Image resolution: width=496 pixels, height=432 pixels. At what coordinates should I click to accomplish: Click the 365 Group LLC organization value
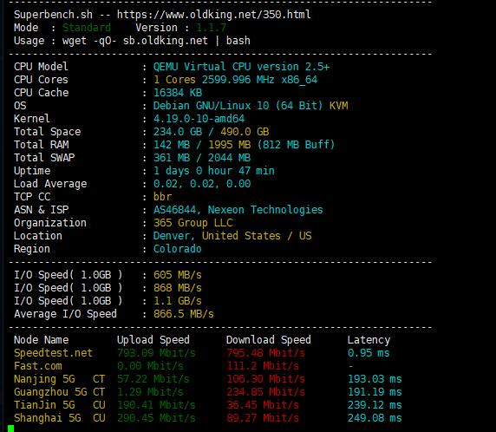[193, 222]
